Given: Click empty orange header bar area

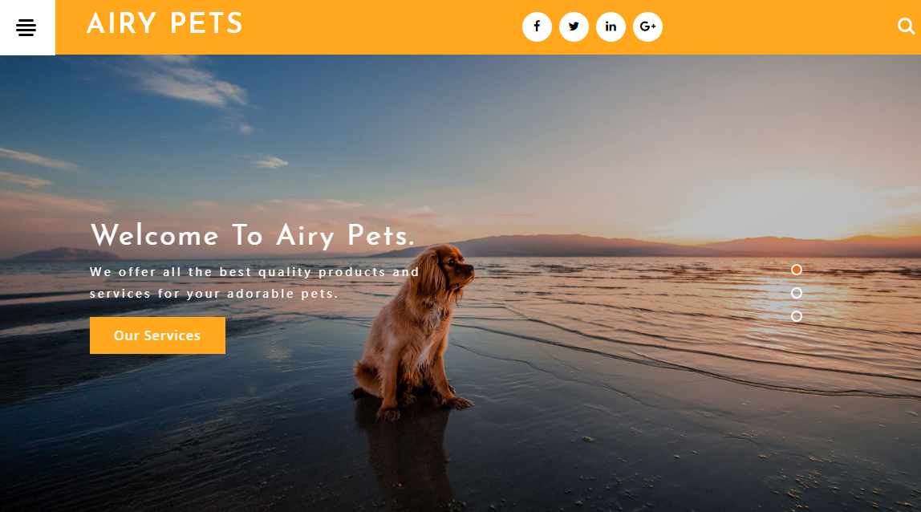Looking at the screenshot, I should (382, 27).
